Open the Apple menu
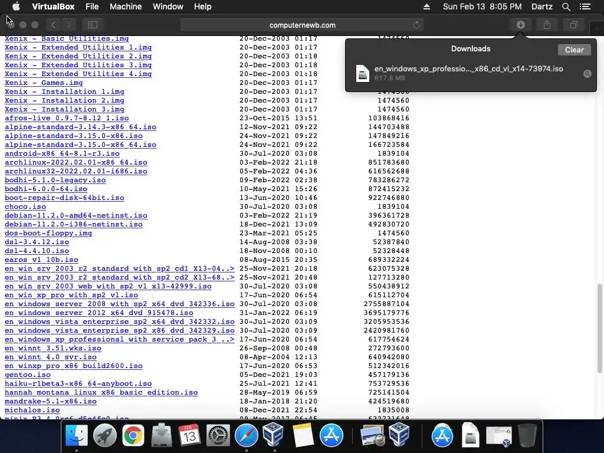604x453 pixels. [x=16, y=6]
